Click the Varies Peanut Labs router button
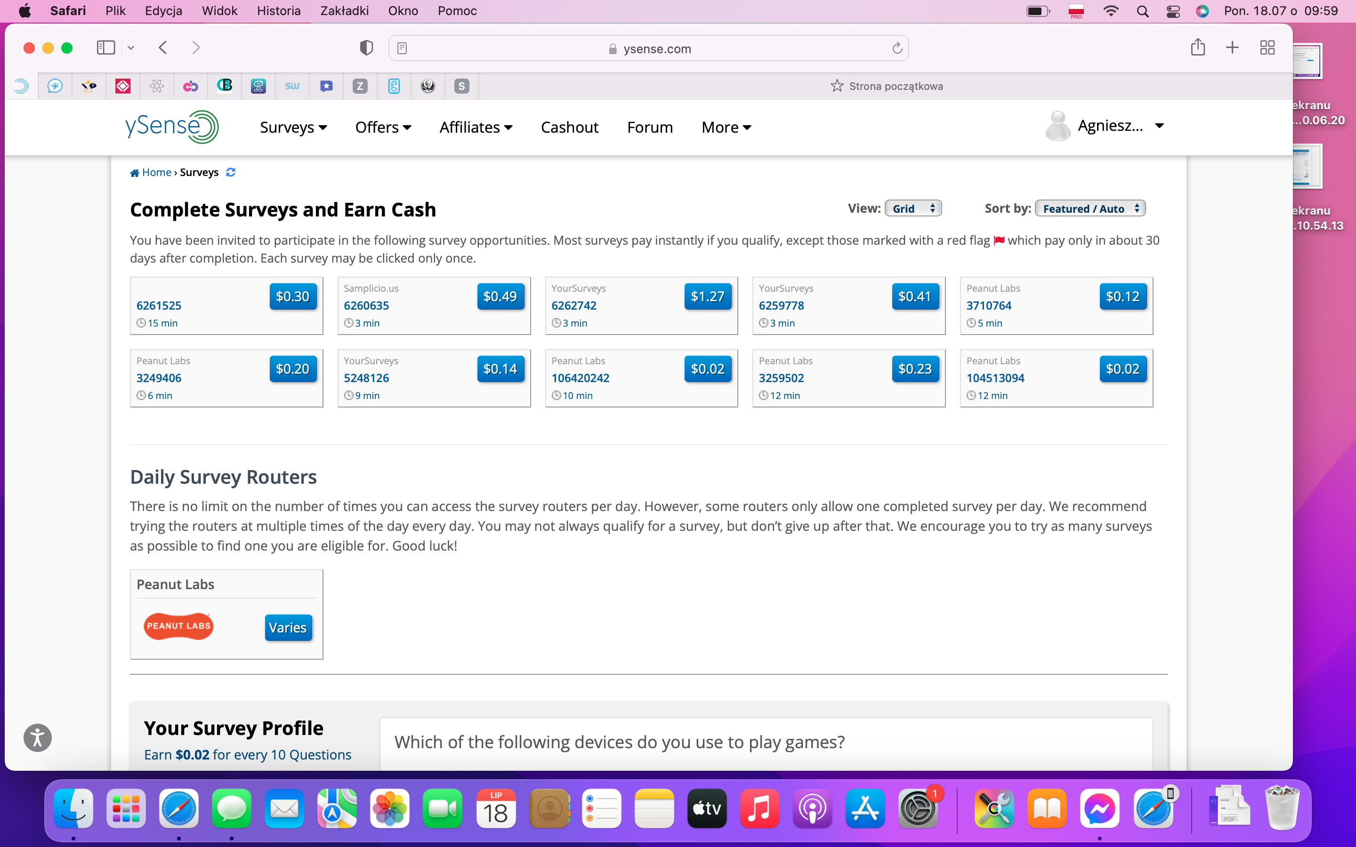1356x847 pixels. pos(288,627)
